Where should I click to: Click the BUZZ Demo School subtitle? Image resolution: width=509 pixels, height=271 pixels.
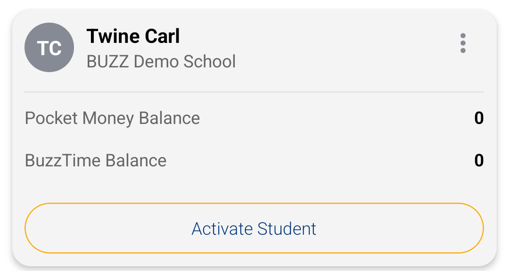pyautogui.click(x=161, y=62)
